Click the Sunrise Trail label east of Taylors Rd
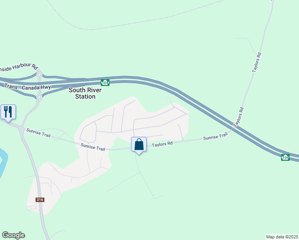 click(215, 136)
